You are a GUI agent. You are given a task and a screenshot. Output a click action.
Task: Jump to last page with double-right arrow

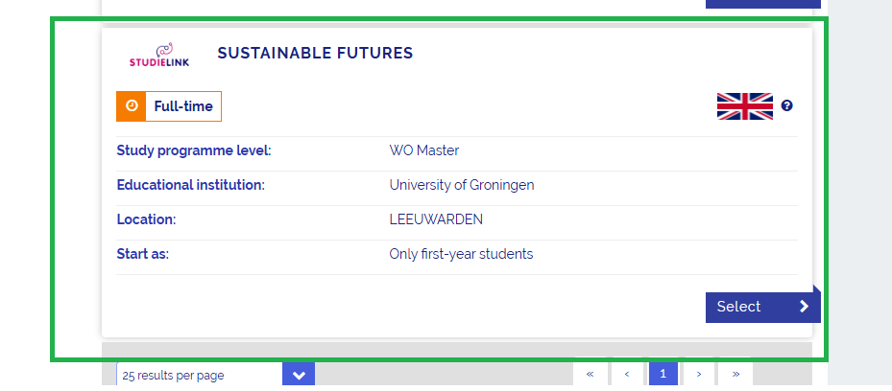pos(735,375)
